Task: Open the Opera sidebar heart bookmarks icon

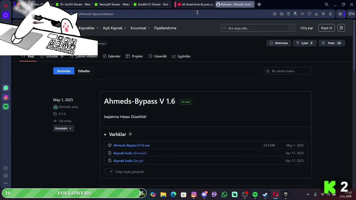Action: click(6, 168)
